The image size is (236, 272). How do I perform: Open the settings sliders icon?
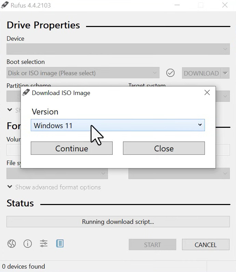43,244
